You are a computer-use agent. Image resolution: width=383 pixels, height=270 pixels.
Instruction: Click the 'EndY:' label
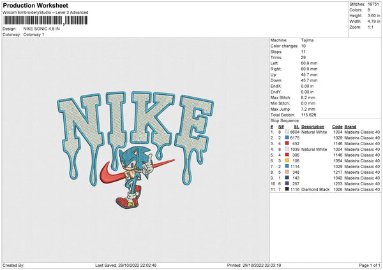click(x=276, y=92)
